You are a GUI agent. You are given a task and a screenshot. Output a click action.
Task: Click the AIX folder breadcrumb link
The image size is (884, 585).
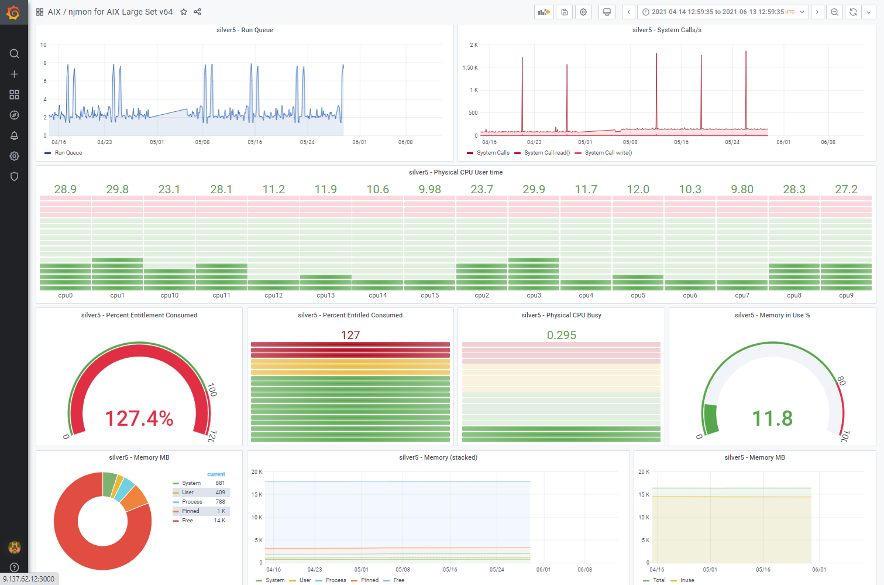pos(54,12)
